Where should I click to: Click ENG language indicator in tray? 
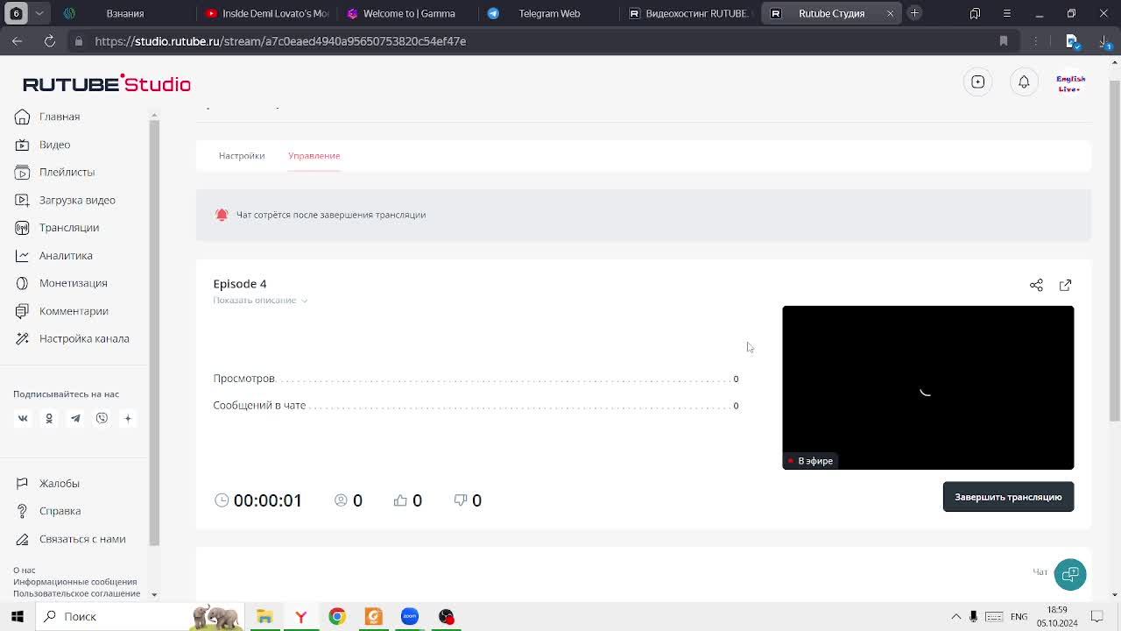click(x=1019, y=616)
